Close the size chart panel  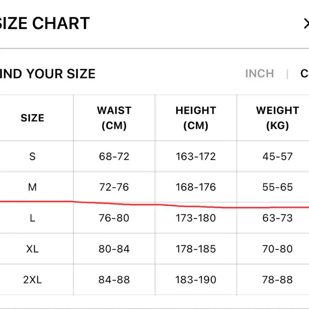[x=306, y=24]
